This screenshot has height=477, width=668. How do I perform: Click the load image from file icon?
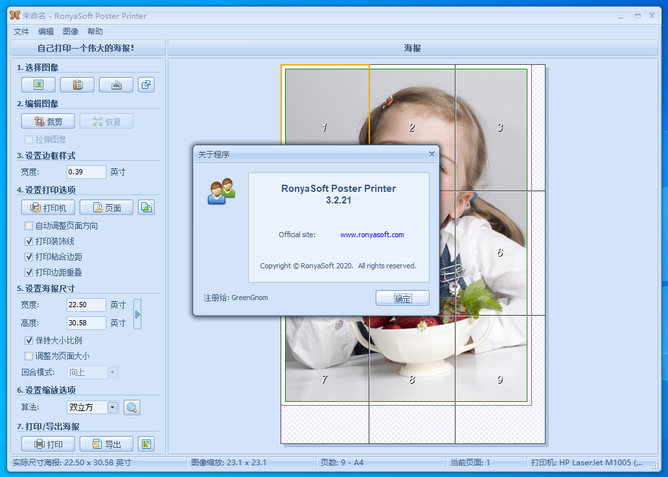click(x=38, y=85)
